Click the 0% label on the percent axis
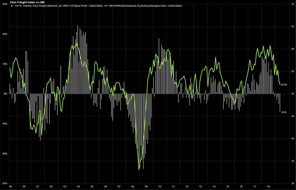 pyautogui.click(x=5, y=94)
